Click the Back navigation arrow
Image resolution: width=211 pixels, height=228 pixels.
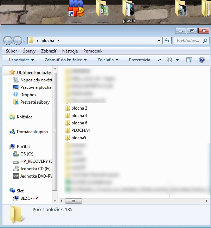coord(8,41)
